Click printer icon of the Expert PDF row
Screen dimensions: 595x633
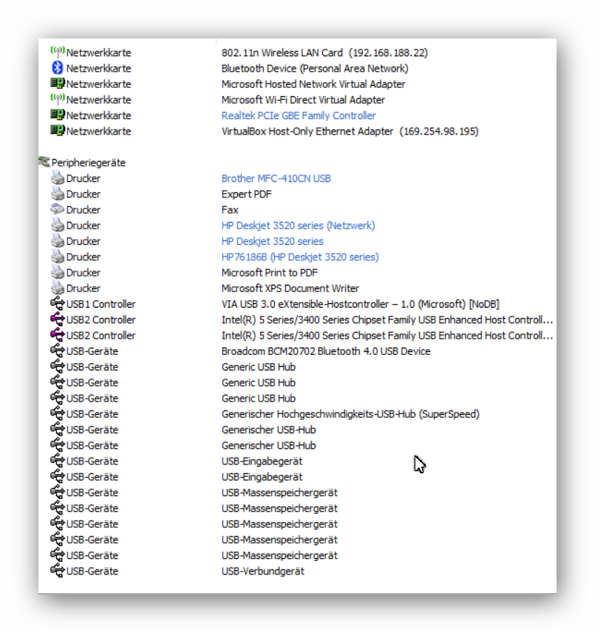[x=58, y=193]
